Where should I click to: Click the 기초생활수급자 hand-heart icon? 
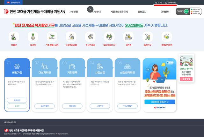[52, 37]
